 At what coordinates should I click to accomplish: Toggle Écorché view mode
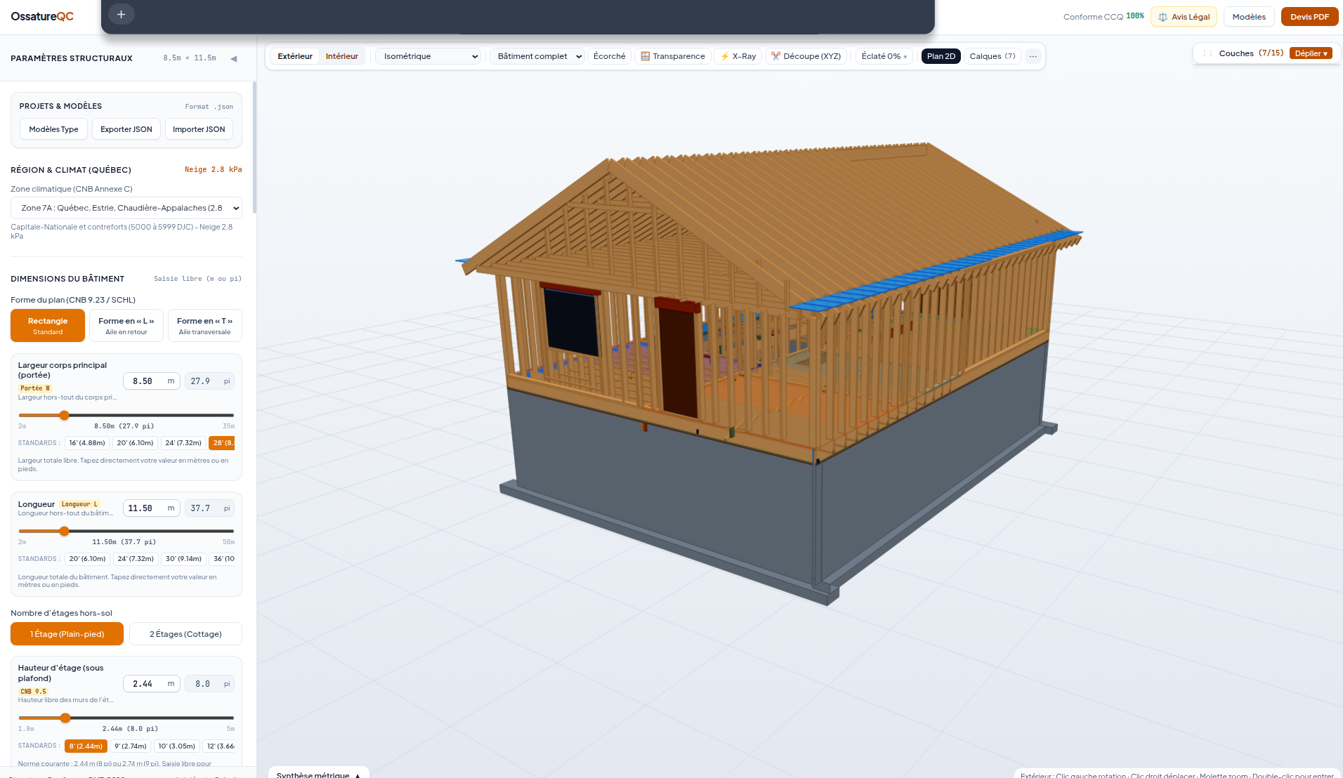(609, 56)
